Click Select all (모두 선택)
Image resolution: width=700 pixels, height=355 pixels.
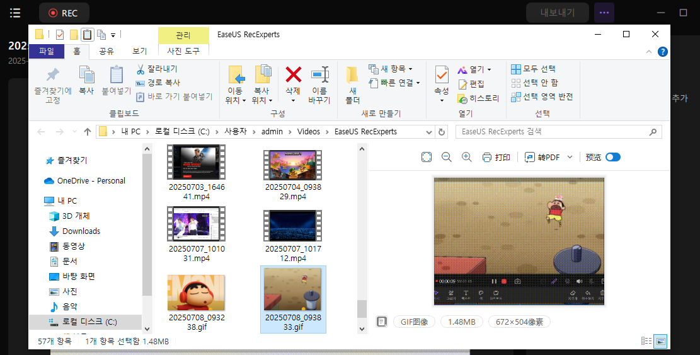coord(533,69)
